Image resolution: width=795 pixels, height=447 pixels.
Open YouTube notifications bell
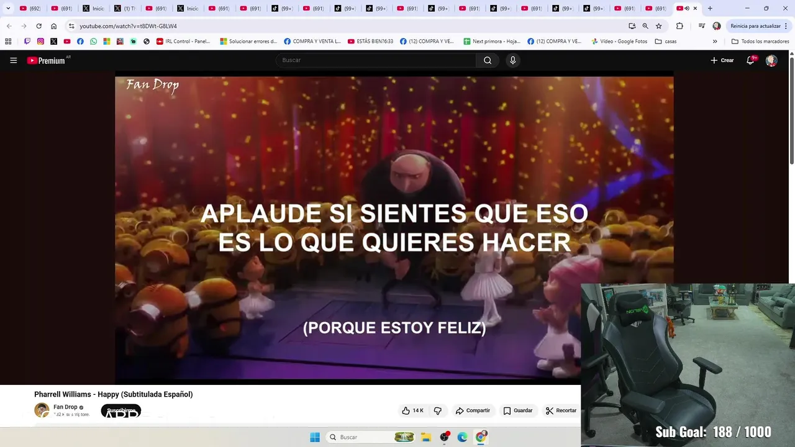point(750,60)
